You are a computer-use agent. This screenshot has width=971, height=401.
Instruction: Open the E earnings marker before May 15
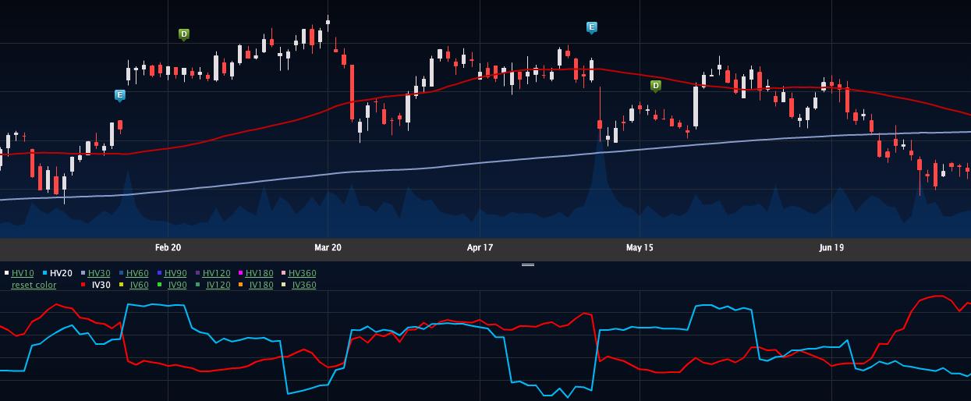tap(592, 27)
